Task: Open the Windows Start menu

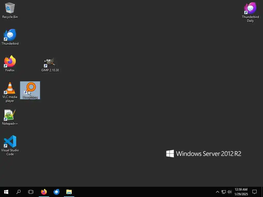Action: (x=6, y=192)
